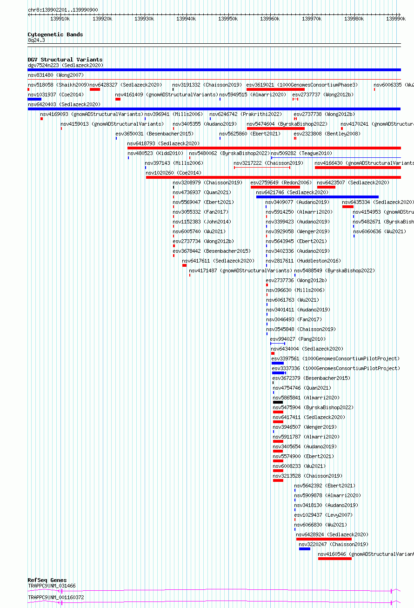Open nsv1020260 (Coe2014) variant
Image resolution: width=414 pixels, height=608 pixels.
[174, 173]
